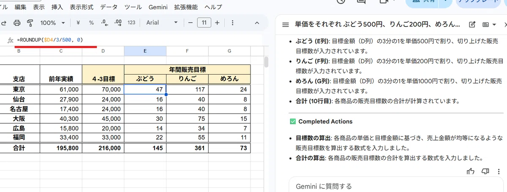Select column E header
Image resolution: width=507 pixels, height=192 pixels.
tap(145, 51)
